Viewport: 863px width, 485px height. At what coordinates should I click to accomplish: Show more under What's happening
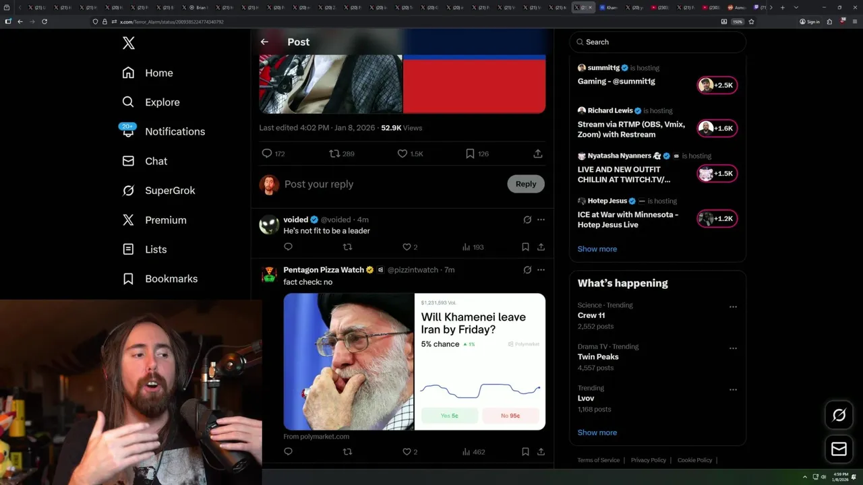tap(597, 432)
